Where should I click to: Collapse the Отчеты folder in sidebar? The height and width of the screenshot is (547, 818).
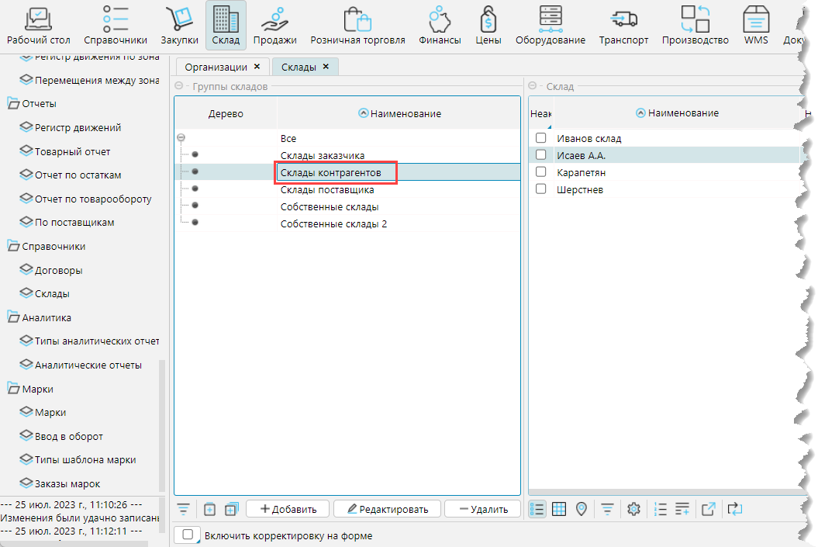tap(13, 104)
